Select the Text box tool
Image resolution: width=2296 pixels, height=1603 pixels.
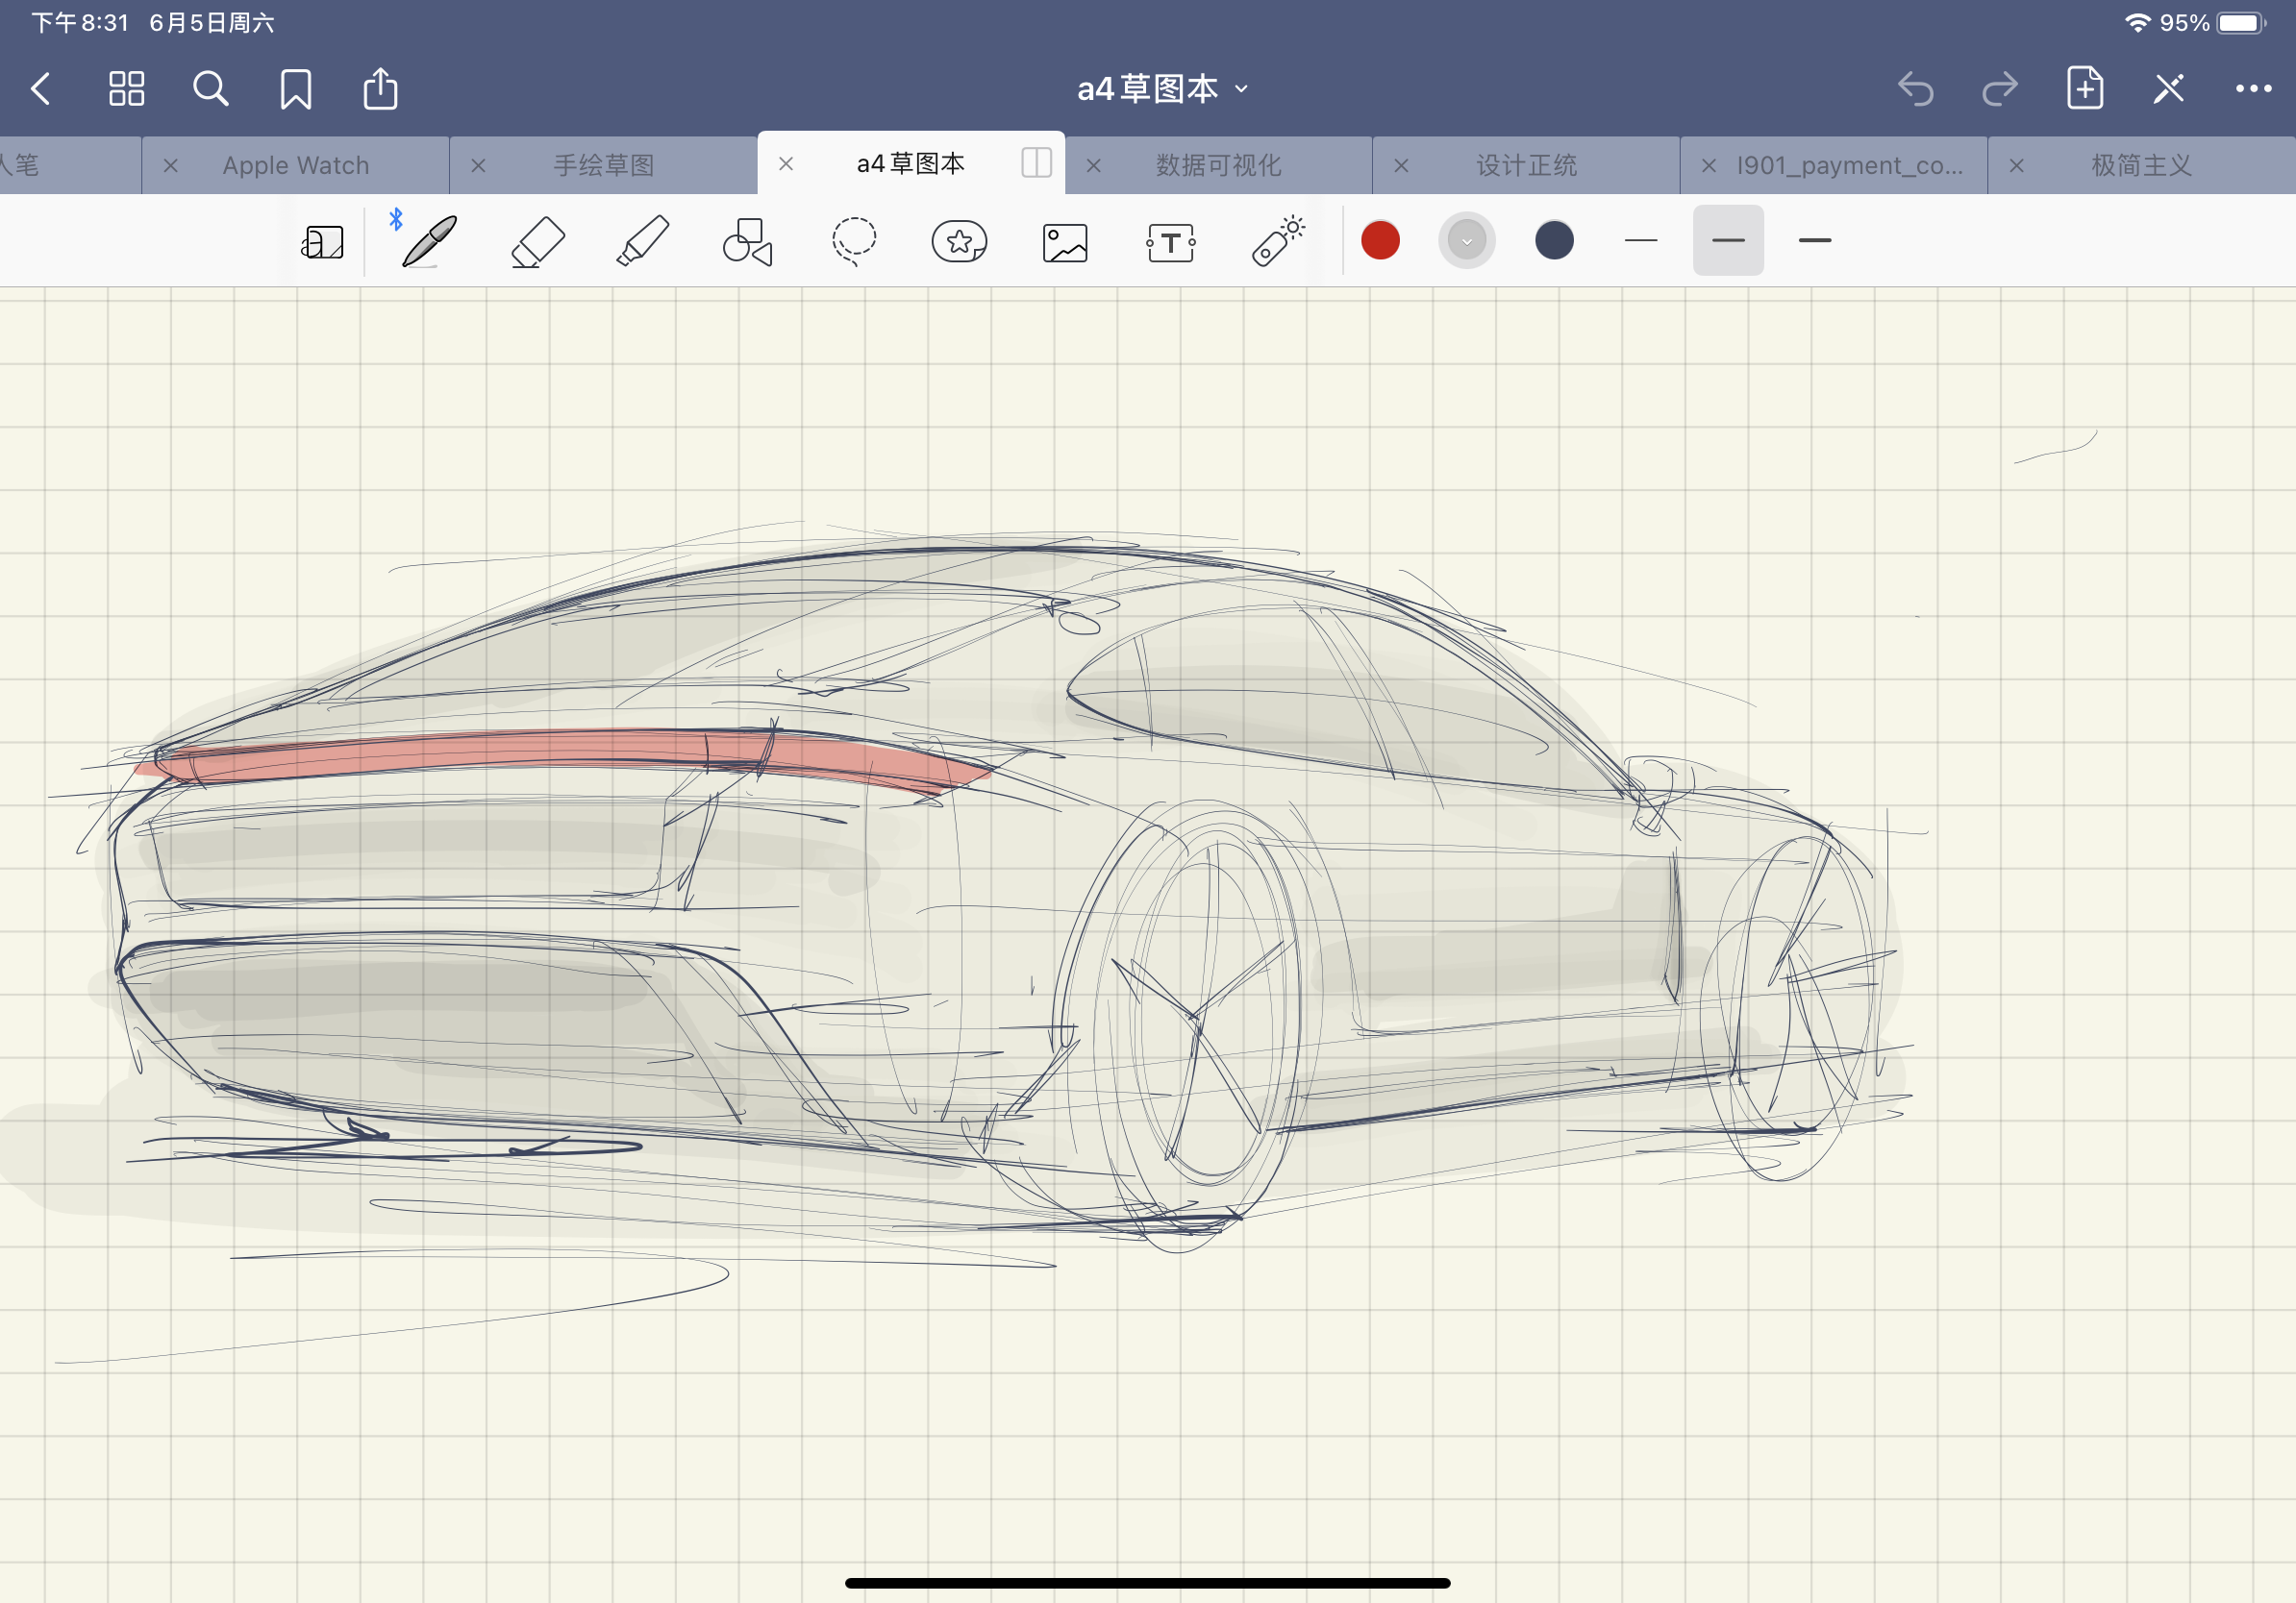pos(1170,241)
